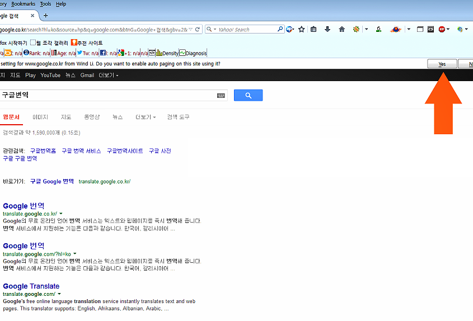Click the AutoPager toolbar icon
The height and width of the screenshot is (321, 473).
(289, 29)
